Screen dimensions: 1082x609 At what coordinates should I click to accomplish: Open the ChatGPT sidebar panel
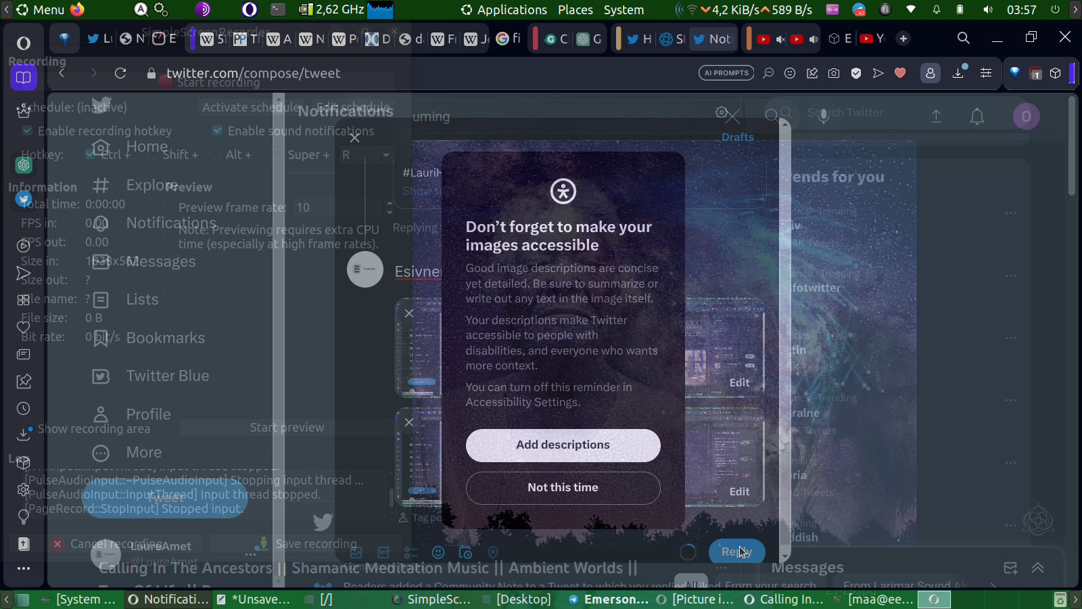(x=24, y=165)
